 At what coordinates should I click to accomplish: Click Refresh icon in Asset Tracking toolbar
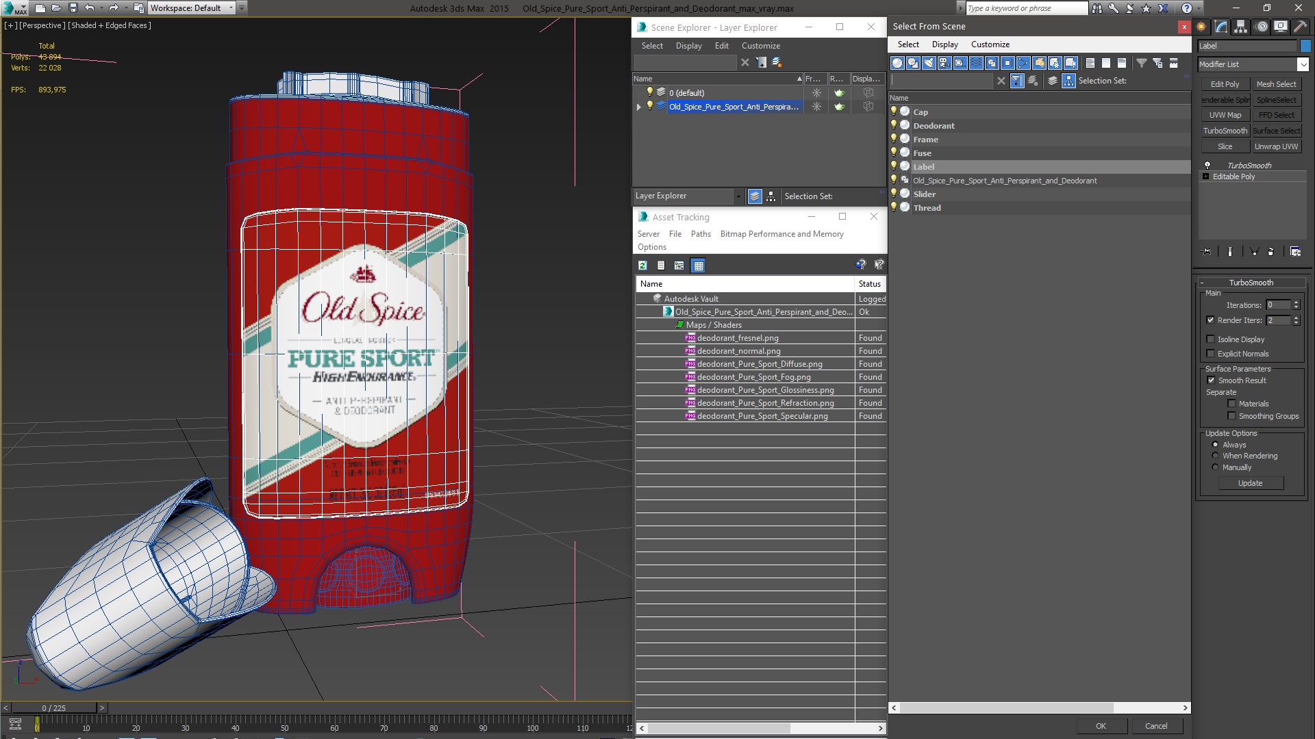point(642,265)
